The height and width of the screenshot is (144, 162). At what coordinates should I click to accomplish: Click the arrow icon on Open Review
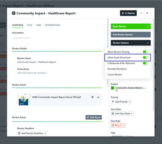coord(148,27)
